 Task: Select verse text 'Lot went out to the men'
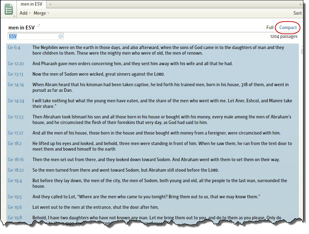click(x=56, y=207)
